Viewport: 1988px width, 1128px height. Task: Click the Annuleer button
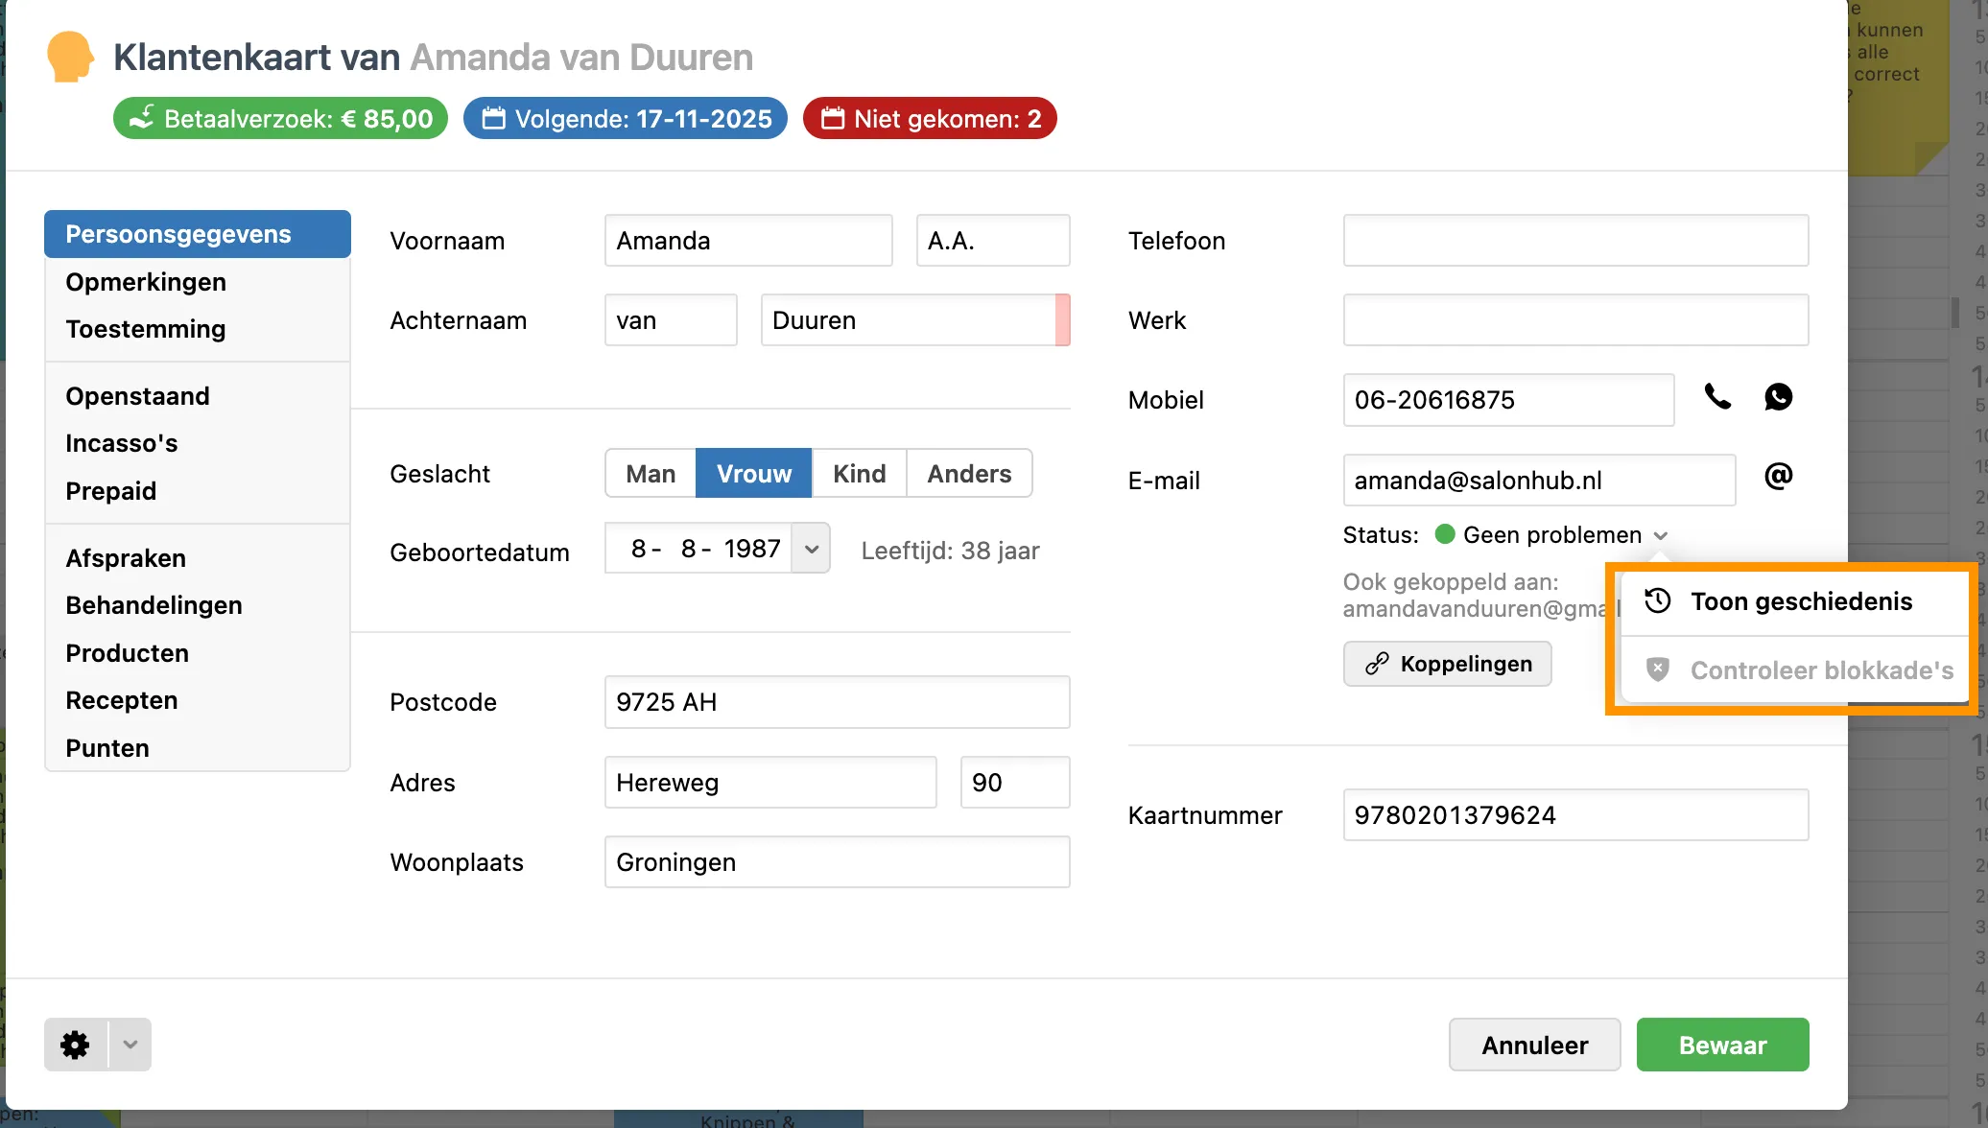[1534, 1045]
